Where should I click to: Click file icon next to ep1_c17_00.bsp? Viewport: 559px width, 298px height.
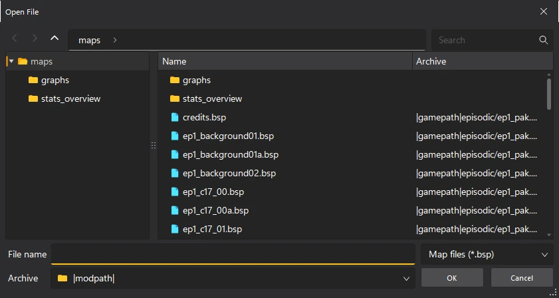[175, 192]
